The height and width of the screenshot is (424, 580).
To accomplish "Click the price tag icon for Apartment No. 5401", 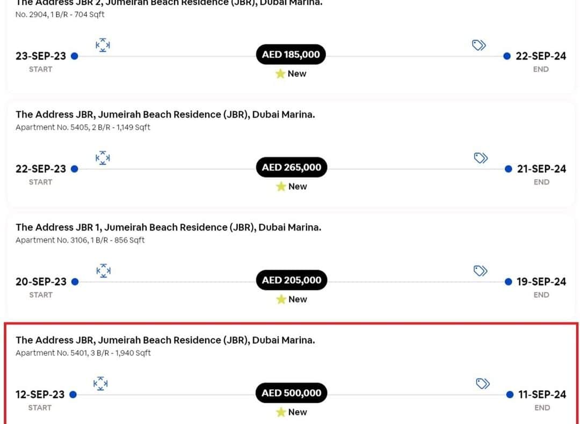I will [482, 383].
